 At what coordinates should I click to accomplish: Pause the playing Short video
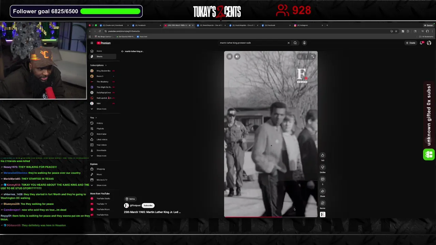pos(229,56)
